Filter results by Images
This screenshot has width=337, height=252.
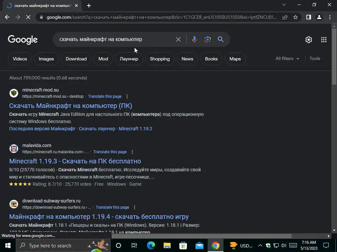coord(46,59)
